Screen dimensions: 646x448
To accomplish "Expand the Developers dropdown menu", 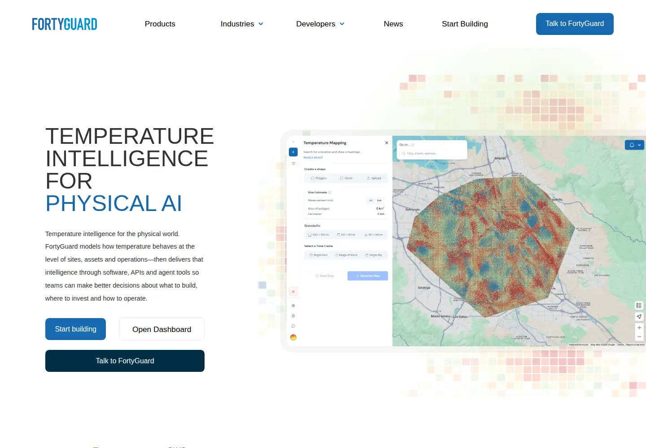I will pyautogui.click(x=320, y=24).
